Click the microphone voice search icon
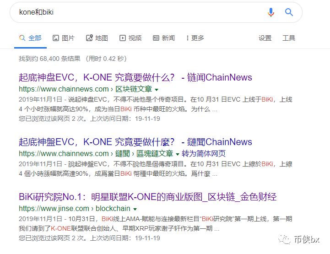 pos(271,12)
